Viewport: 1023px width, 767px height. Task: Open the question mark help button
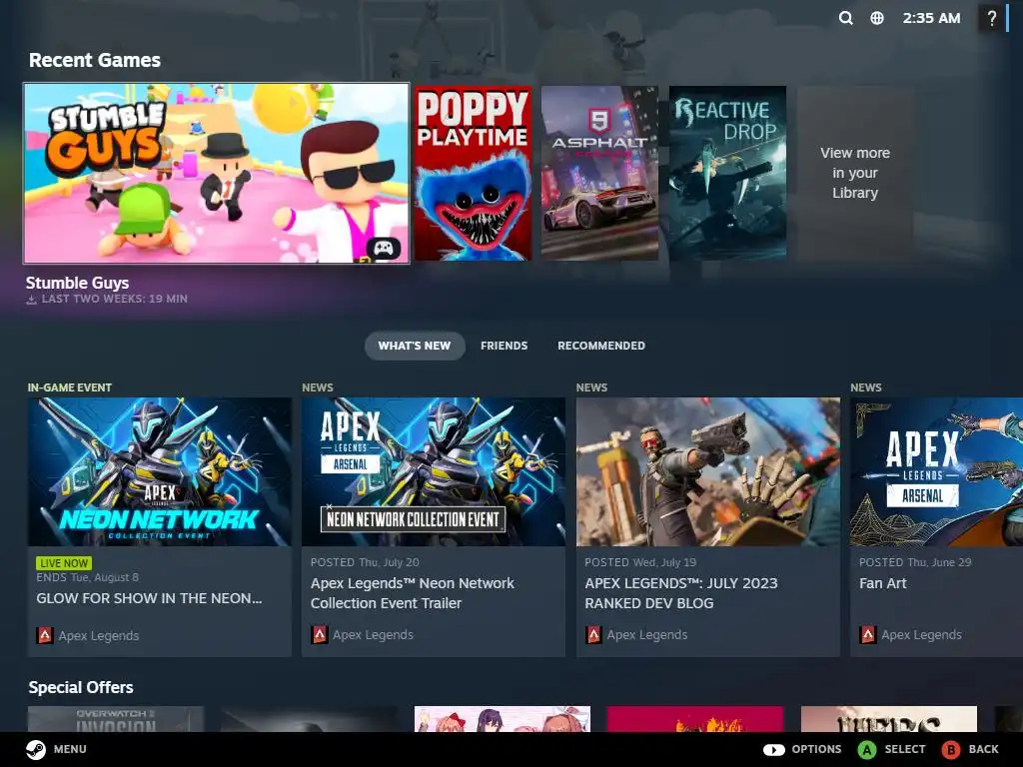click(x=992, y=18)
